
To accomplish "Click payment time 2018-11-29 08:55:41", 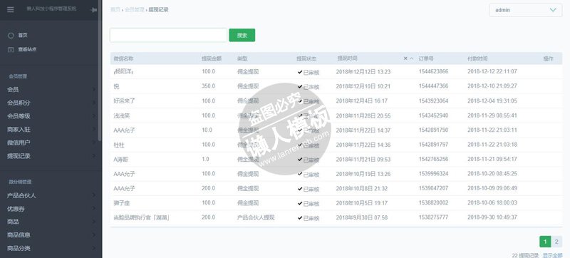I will click(492, 115).
